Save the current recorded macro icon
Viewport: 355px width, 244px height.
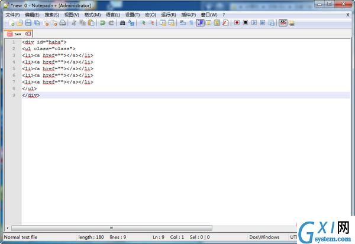271,23
